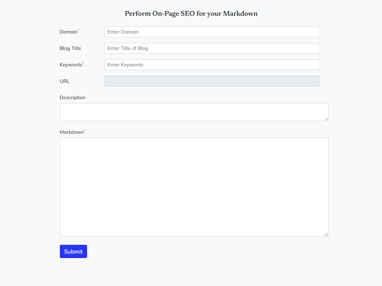Click the Domain field label
Viewport: 382px width, 286px height.
69,32
